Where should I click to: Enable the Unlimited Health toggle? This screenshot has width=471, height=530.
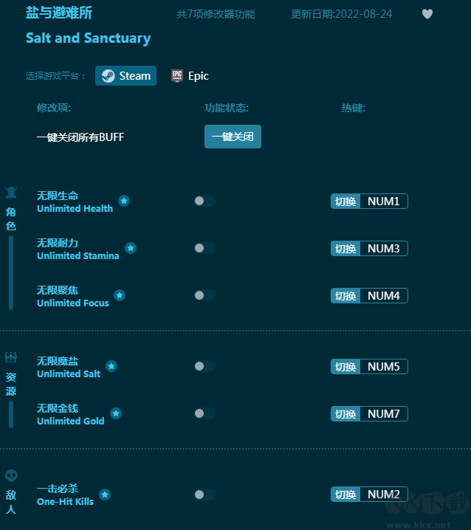coord(204,201)
